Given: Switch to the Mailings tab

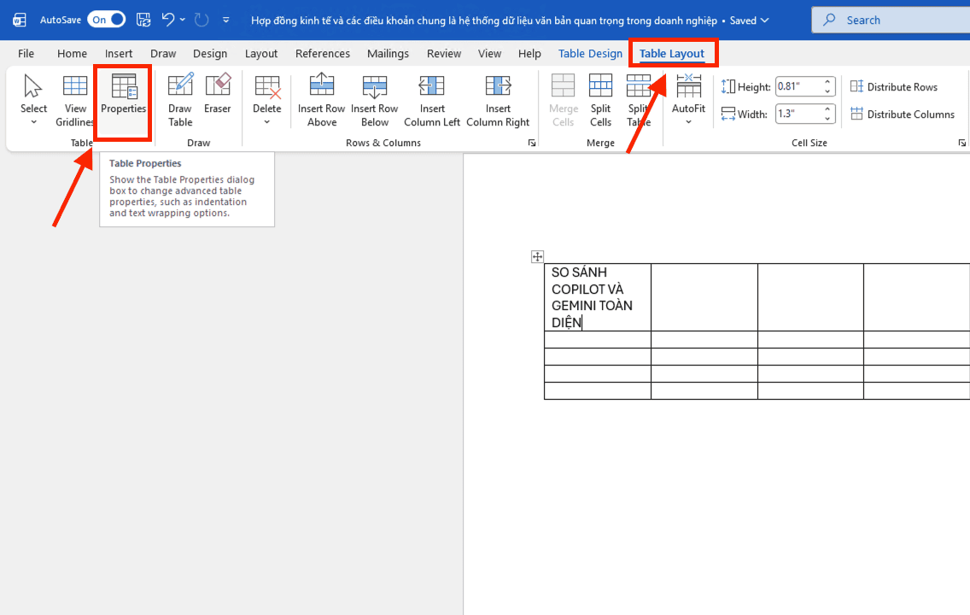Looking at the screenshot, I should tap(388, 54).
